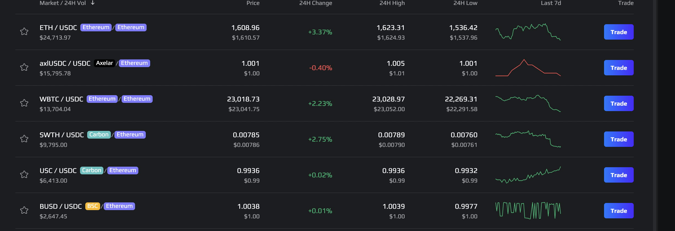Viewport: 675px width, 231px height.
Task: Click the 0.00785 price value
Action: point(246,135)
